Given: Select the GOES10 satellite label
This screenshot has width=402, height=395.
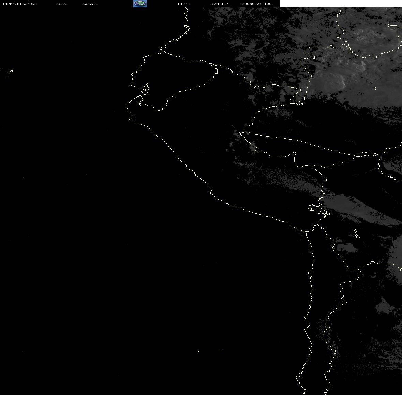Looking at the screenshot, I should click(x=91, y=4).
